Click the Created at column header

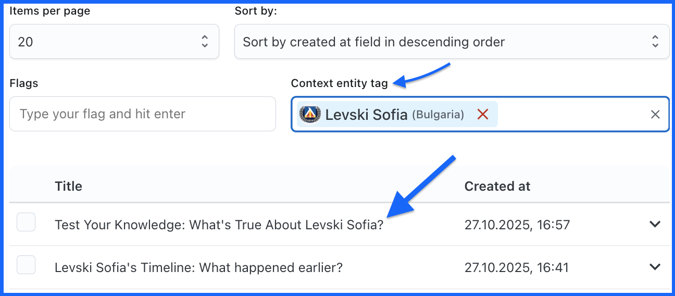[497, 186]
